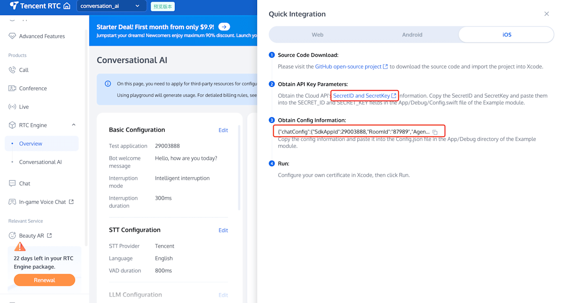Edit the STT Configuration section

[223, 230]
